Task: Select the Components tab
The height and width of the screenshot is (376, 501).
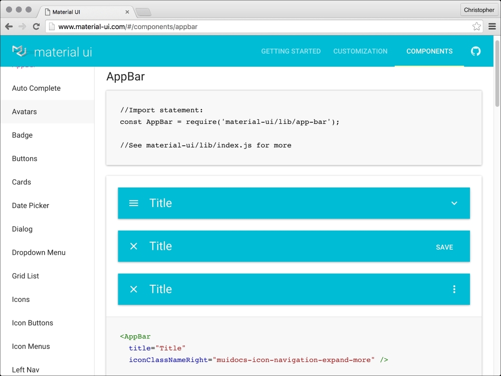Action: click(x=429, y=51)
